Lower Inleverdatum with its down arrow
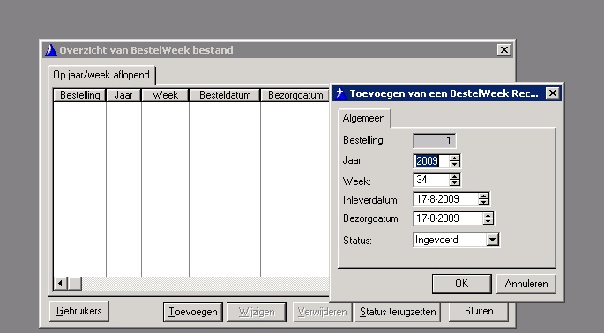The width and height of the screenshot is (604, 333). coord(483,202)
